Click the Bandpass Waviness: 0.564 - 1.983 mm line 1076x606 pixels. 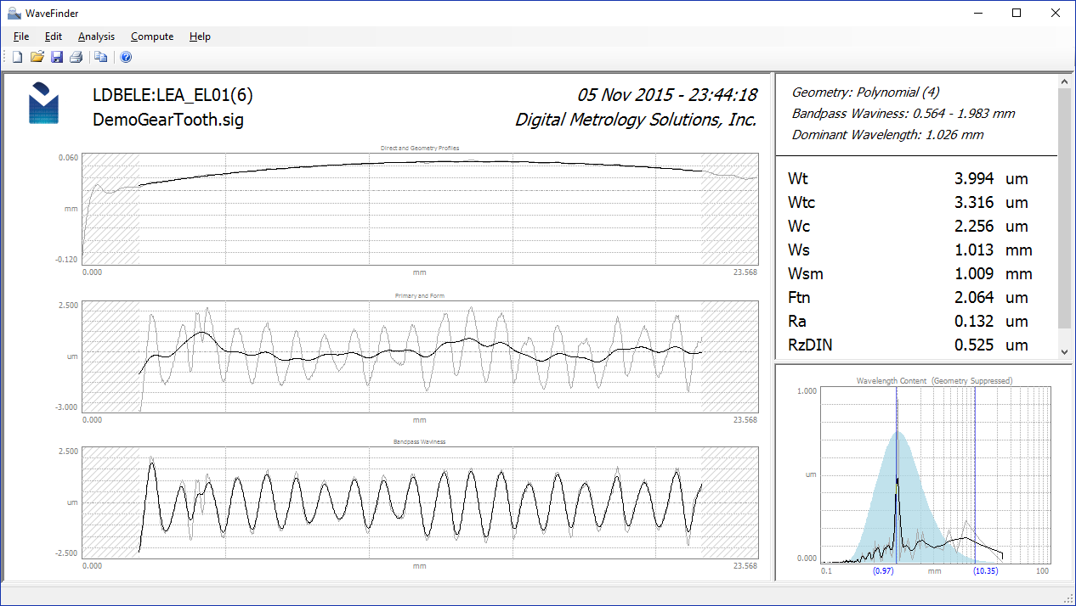point(903,113)
